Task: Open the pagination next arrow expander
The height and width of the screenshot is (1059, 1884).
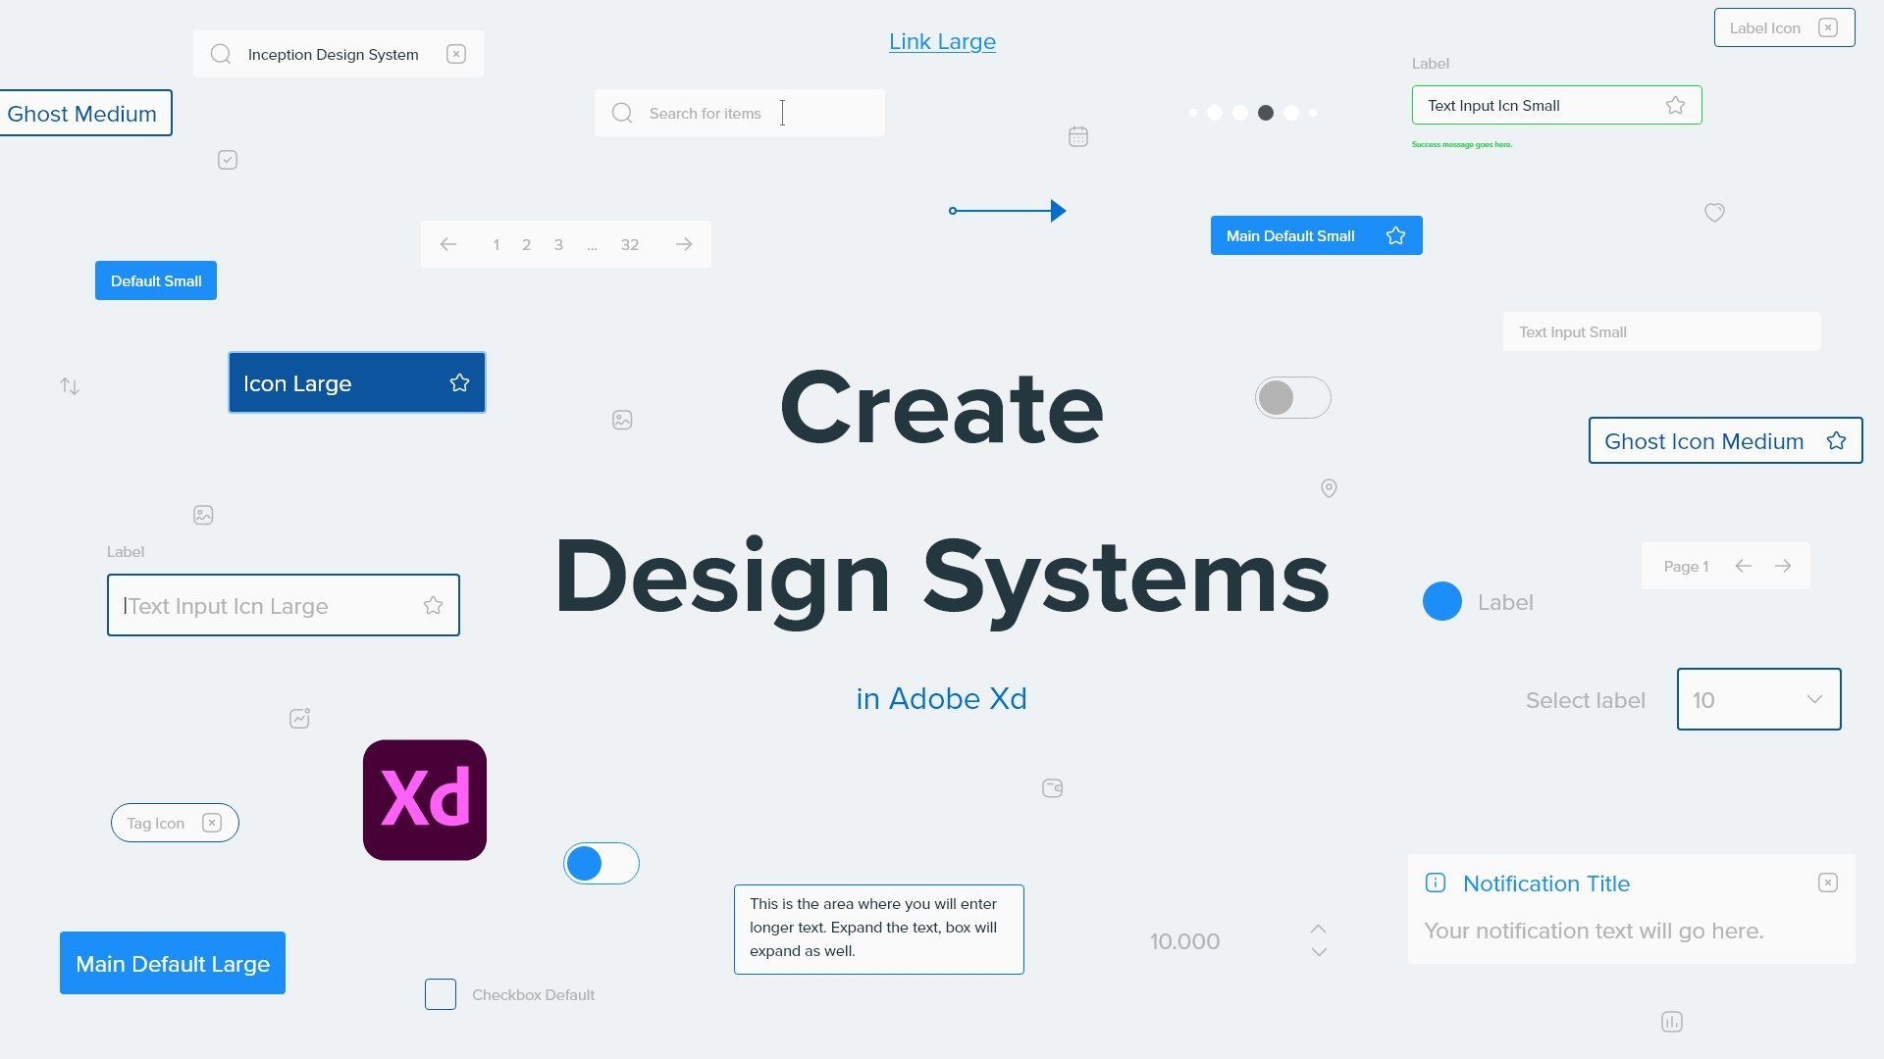Action: (x=683, y=244)
